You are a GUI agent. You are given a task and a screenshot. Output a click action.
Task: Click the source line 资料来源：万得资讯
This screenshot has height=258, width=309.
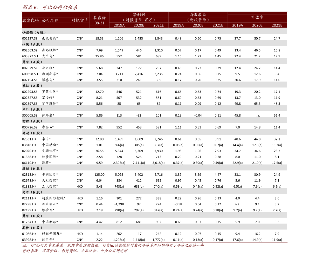click(x=75, y=251)
